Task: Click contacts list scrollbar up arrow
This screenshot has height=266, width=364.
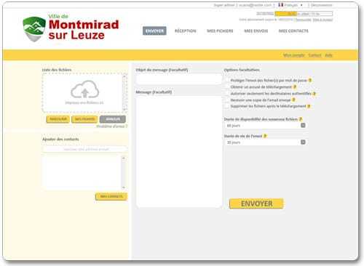Action: (x=124, y=158)
